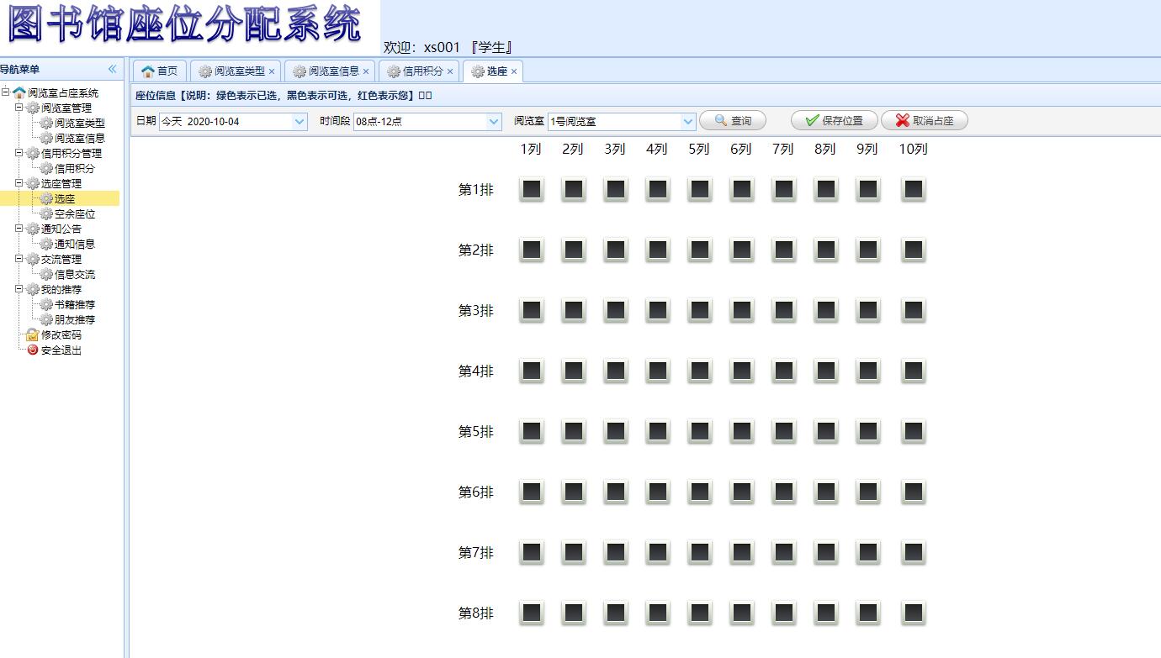Open the 时间段 dropdown list
The width and height of the screenshot is (1161, 658).
coord(493,121)
